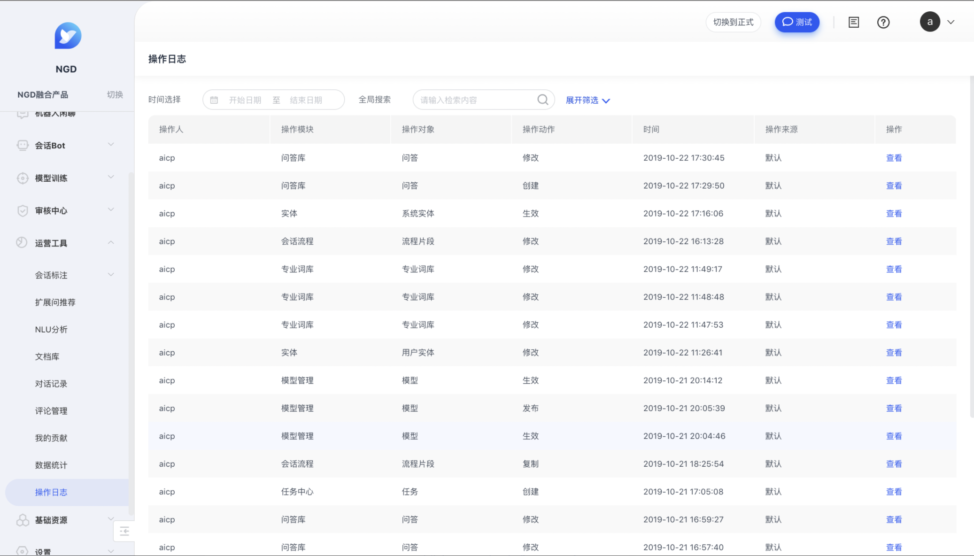Image resolution: width=974 pixels, height=556 pixels.
Task: Click the 会话Bot robot icon
Action: point(23,145)
